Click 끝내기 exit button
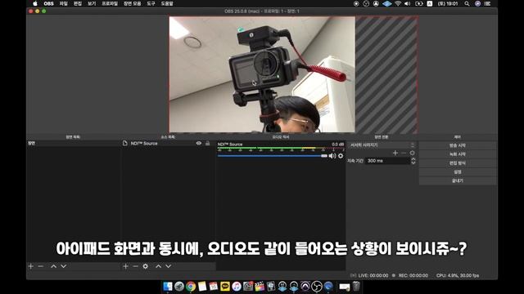The height and width of the screenshot is (294, 524). [458, 180]
